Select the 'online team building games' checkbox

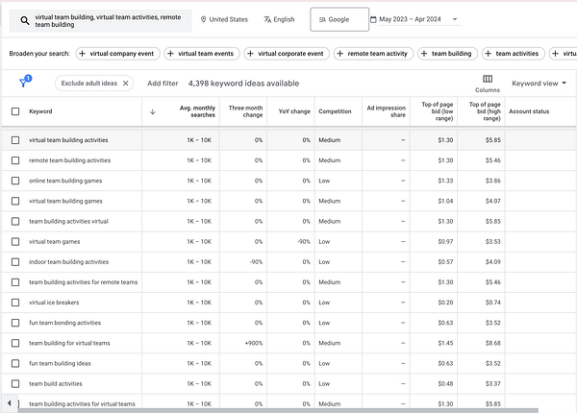tap(14, 181)
